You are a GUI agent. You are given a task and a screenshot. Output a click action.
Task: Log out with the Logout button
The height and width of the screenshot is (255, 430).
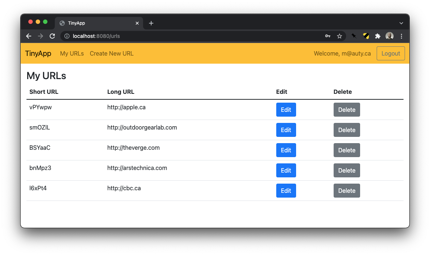(x=391, y=53)
